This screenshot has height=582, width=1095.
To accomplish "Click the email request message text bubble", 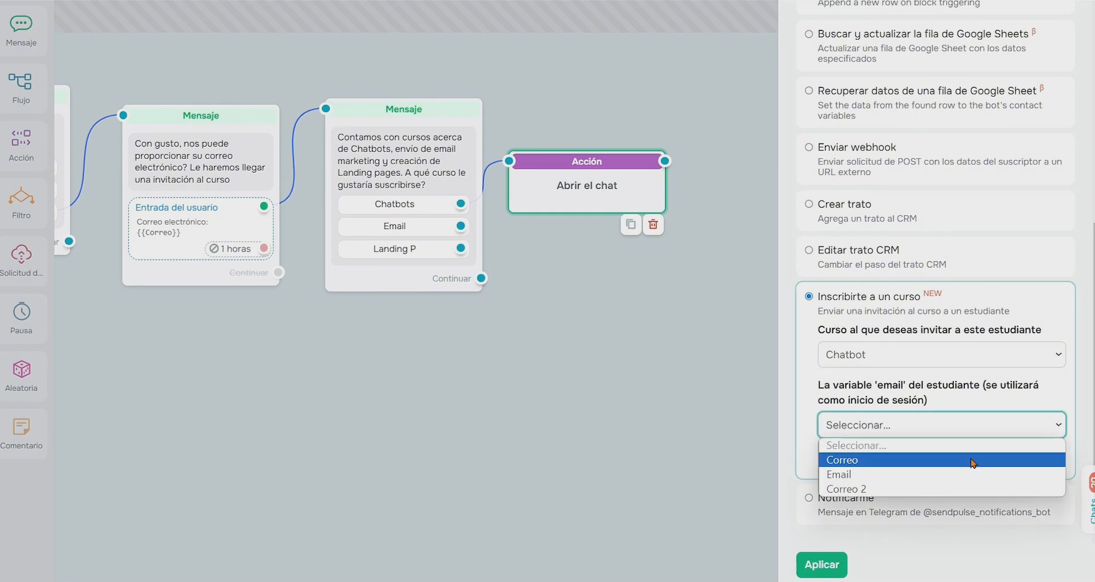I will click(200, 162).
